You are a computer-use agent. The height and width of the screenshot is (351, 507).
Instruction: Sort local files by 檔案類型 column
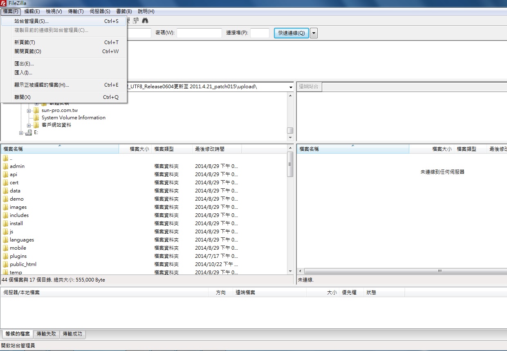click(x=172, y=149)
